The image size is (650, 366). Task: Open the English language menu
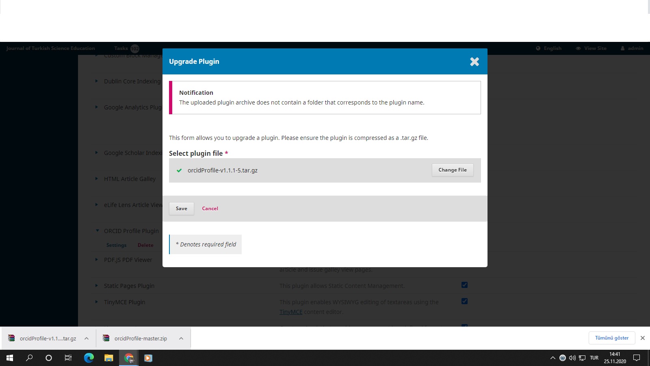point(549,48)
